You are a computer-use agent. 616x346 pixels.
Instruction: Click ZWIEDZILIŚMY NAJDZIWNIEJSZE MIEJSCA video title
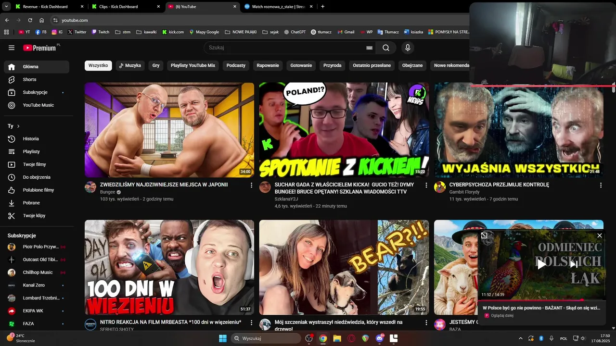click(x=164, y=185)
